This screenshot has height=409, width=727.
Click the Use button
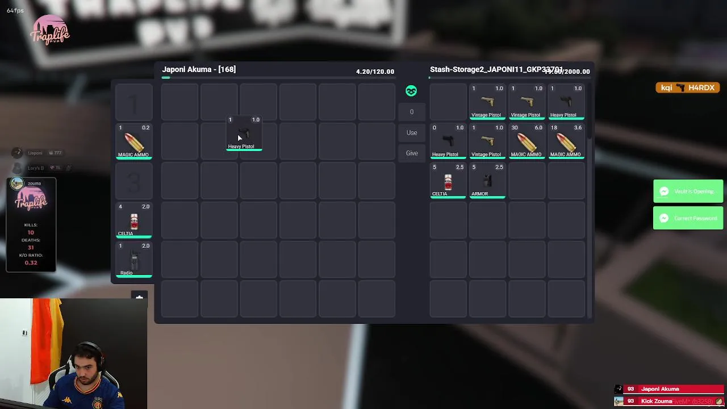[x=412, y=132]
